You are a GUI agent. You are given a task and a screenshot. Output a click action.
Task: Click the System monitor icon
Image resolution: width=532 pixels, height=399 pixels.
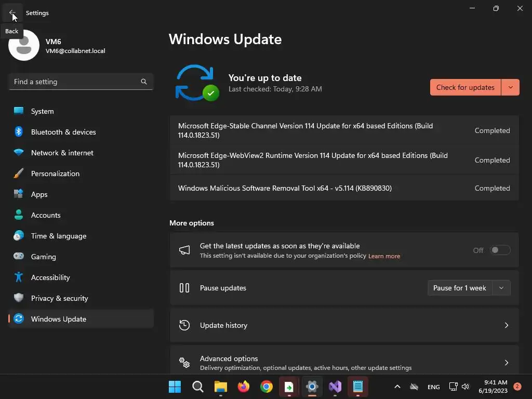(19, 111)
